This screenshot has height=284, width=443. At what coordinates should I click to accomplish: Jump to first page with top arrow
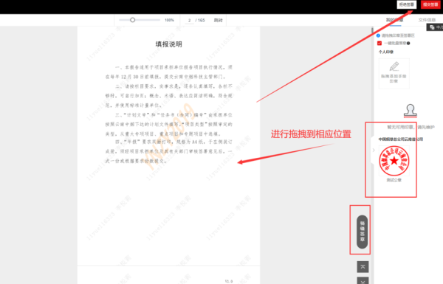(363, 267)
